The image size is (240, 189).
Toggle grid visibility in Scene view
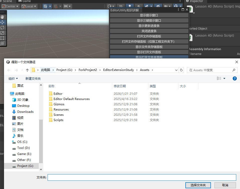coord(45,6)
